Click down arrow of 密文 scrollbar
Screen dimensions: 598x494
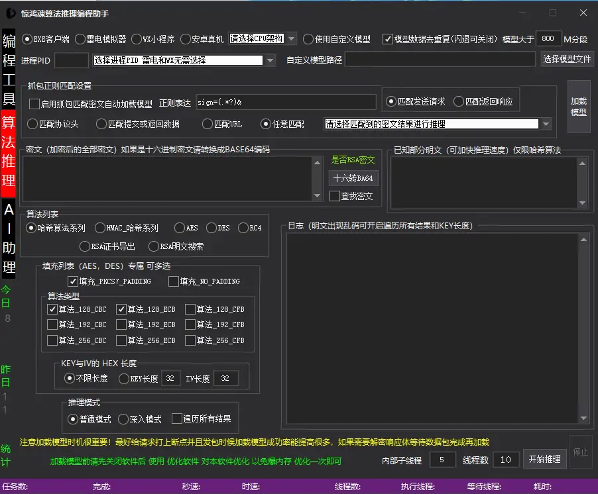pos(317,196)
